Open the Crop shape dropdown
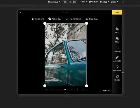Viewport: 140px width, 108px height. pos(92,19)
